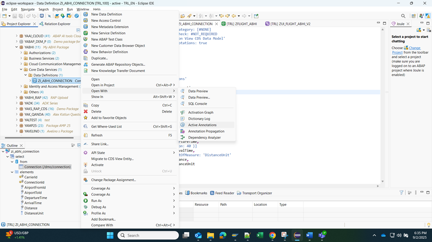Click the Windows taskbar search box

[x=148, y=235]
